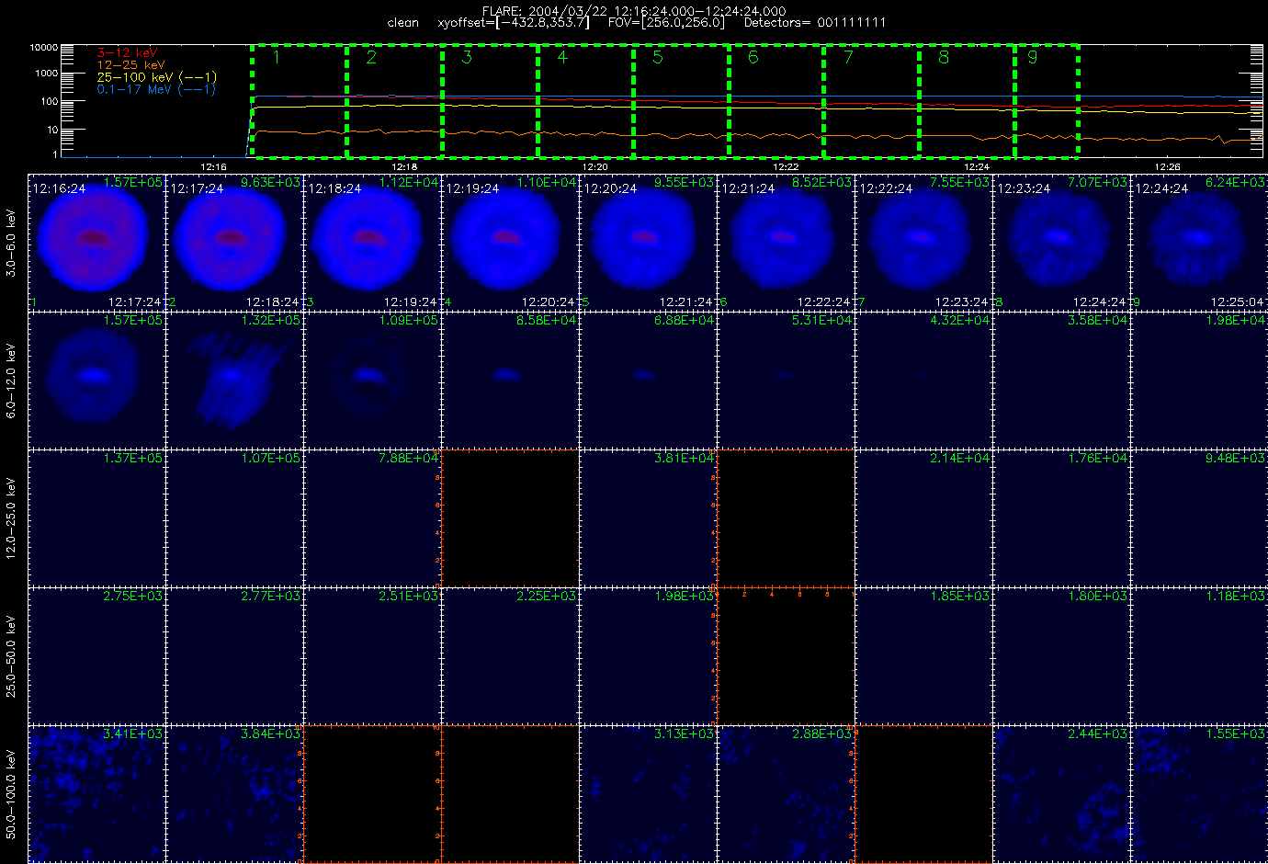
Task: Click the 6.0-12.0 keV row label
Action: coord(11,381)
